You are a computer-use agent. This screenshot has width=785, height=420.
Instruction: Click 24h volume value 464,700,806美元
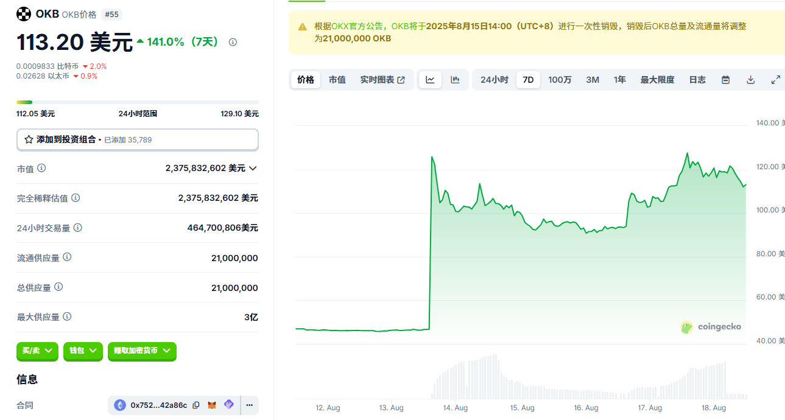tap(222, 228)
